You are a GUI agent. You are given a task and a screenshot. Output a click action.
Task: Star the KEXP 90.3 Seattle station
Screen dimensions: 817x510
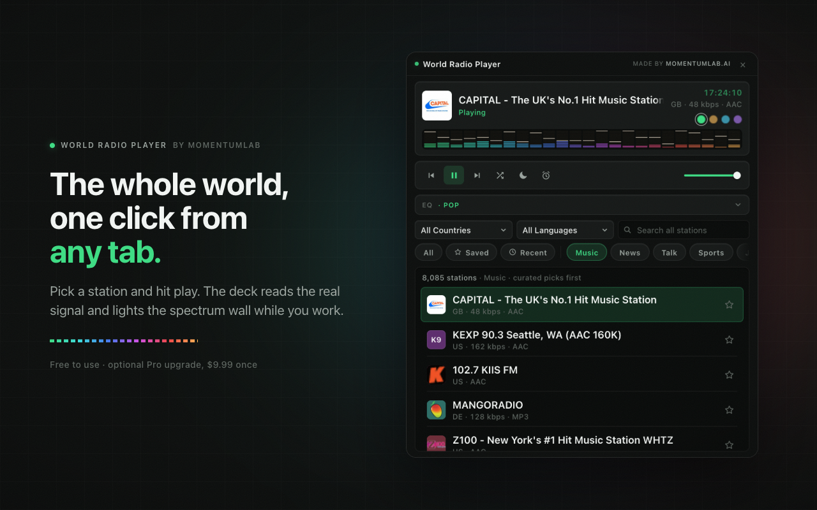pos(729,340)
